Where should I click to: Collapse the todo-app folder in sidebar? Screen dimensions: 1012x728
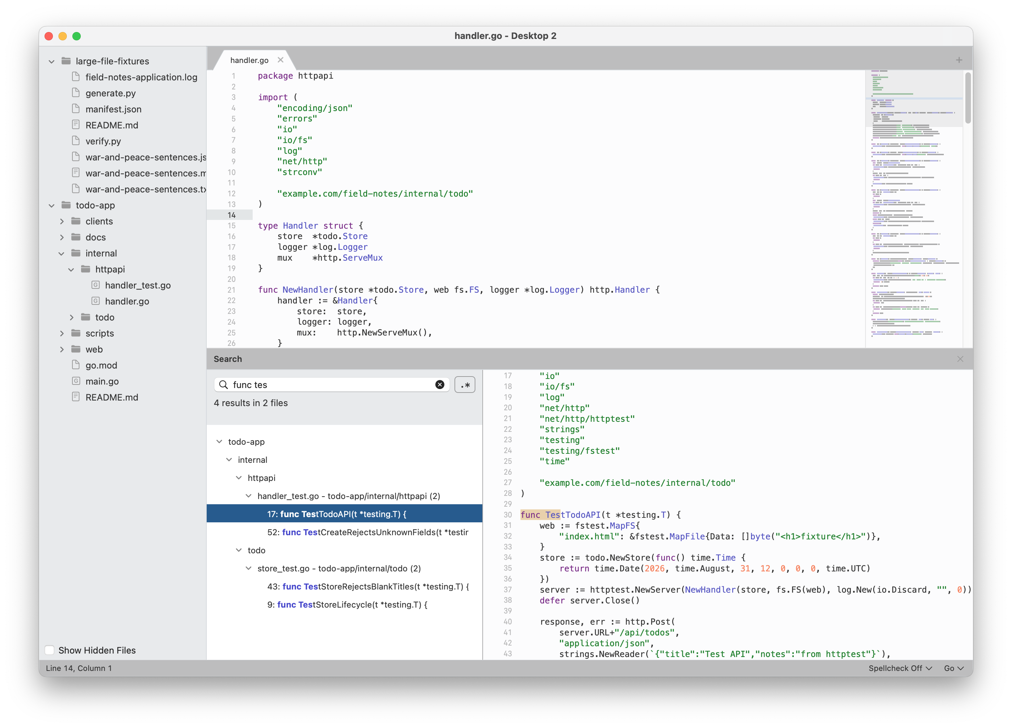point(52,206)
